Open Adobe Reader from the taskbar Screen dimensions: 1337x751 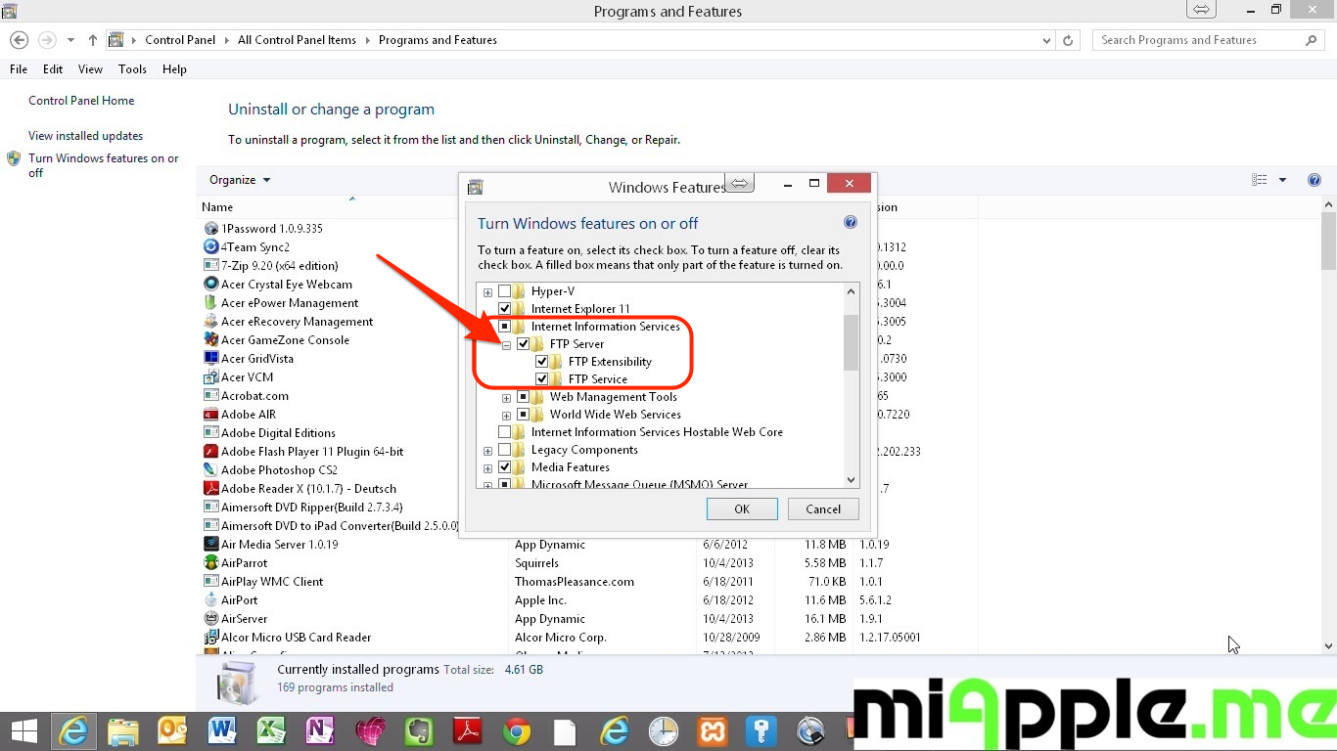pos(467,731)
